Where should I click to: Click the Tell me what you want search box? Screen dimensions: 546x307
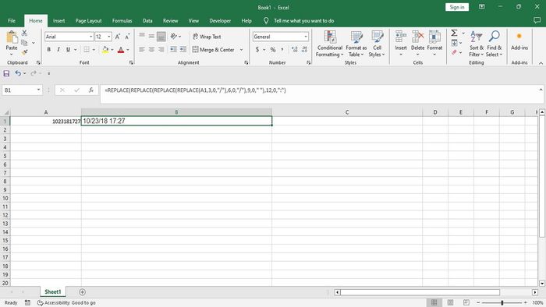click(x=303, y=21)
